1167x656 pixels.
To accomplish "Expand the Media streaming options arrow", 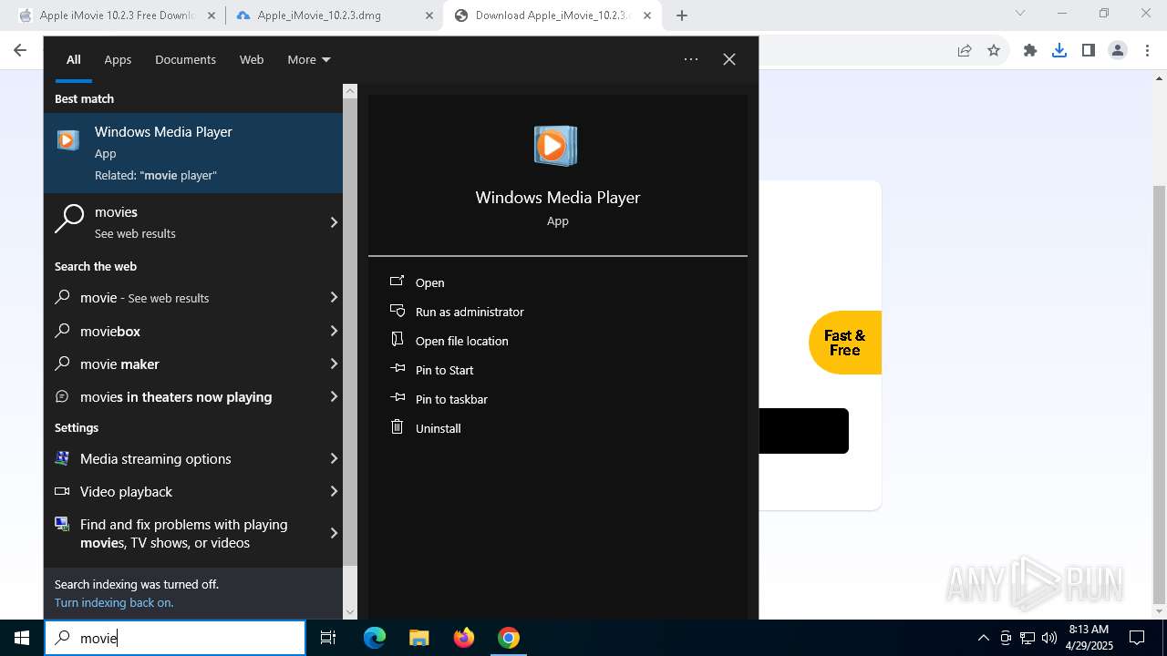I will coord(334,458).
